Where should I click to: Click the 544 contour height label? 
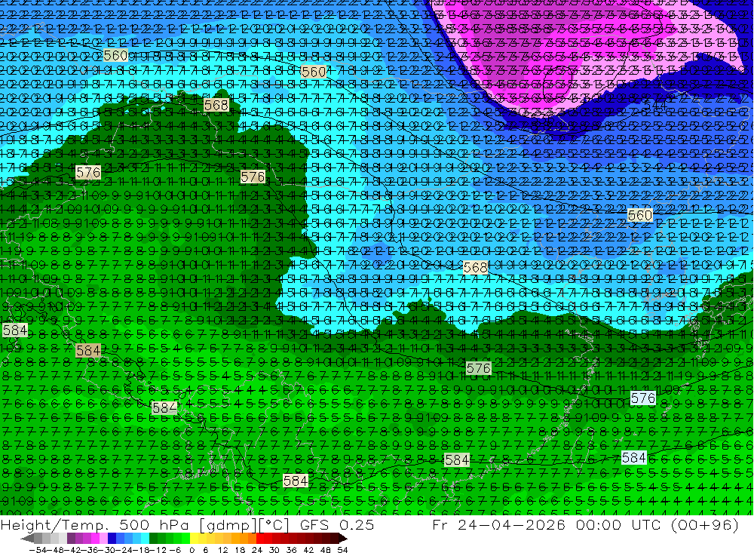655,105
